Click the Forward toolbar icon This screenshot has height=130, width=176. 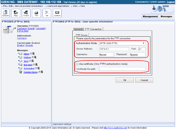coord(26,13)
